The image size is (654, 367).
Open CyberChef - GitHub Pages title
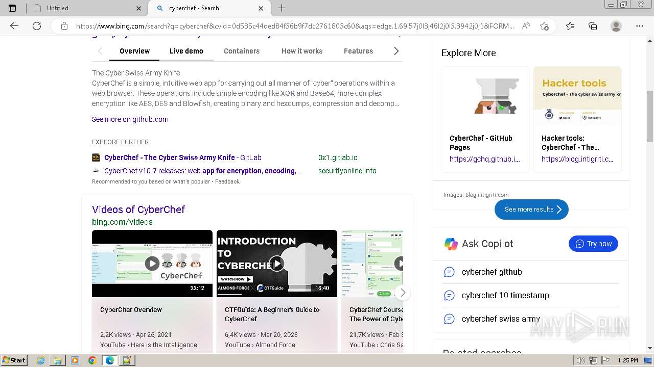point(481,143)
